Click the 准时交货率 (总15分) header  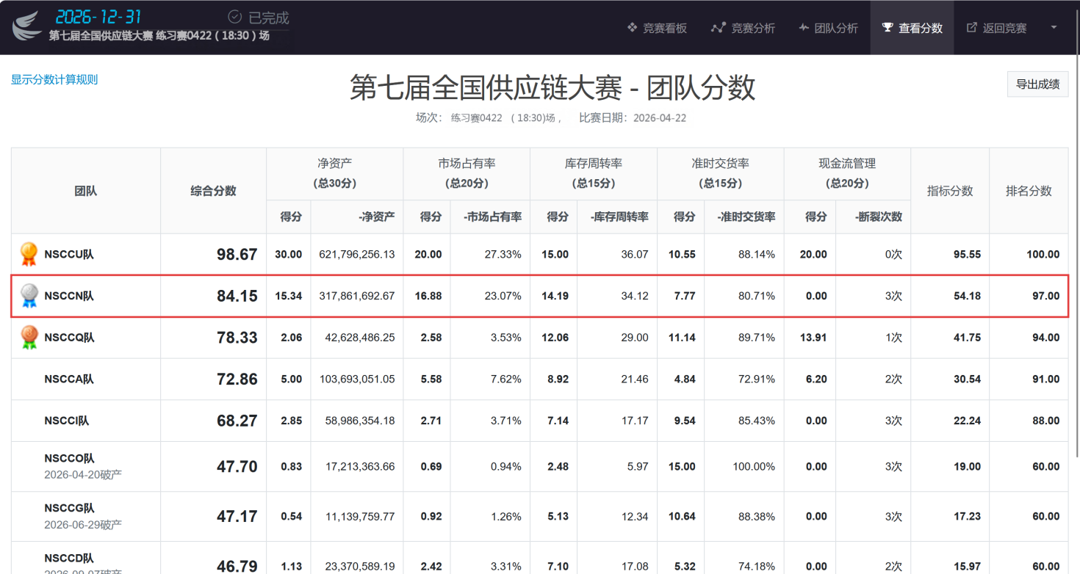coord(721,173)
